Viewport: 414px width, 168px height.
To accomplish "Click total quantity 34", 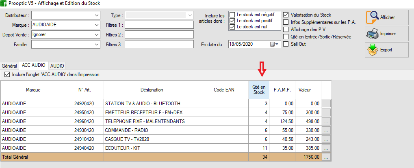I will point(265,157).
